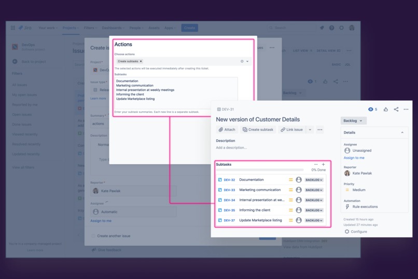This screenshot has width=418, height=279.
Task: Click Back to project in sidebar
Action: coord(29,62)
